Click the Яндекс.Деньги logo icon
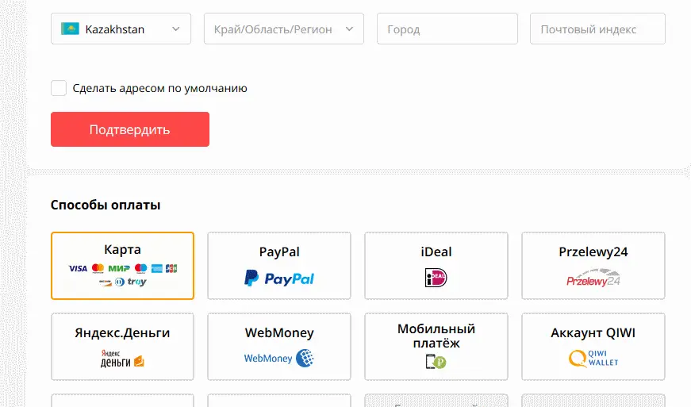 [122, 359]
